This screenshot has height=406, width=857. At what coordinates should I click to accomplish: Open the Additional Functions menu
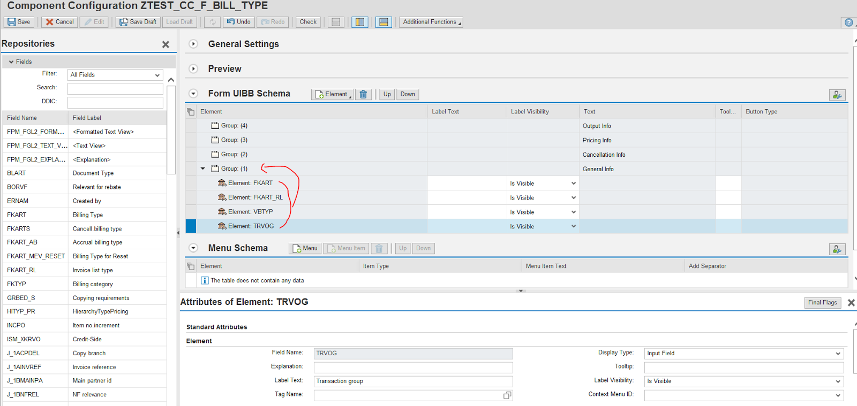[431, 22]
